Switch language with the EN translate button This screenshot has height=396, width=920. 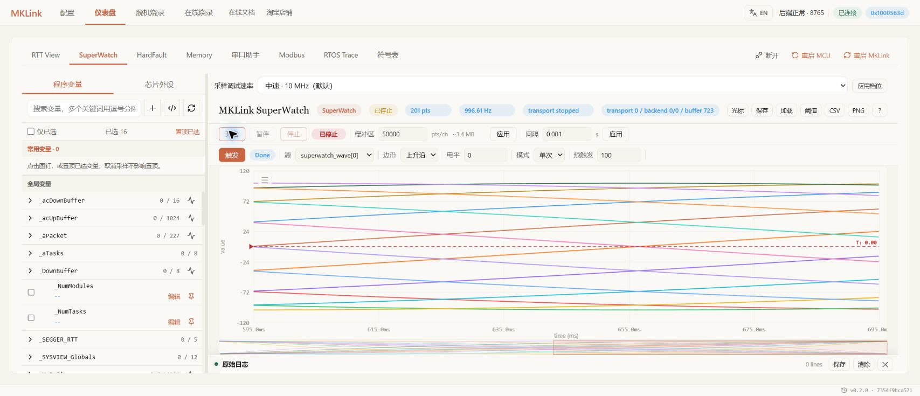click(x=758, y=13)
